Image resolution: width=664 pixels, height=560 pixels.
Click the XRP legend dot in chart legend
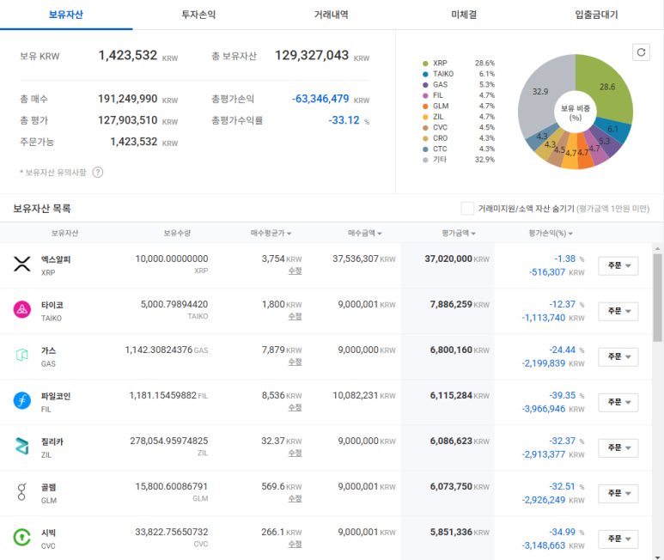coord(425,64)
